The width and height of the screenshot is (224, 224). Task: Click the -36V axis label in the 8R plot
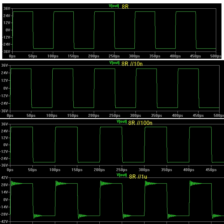[x=6, y=52]
